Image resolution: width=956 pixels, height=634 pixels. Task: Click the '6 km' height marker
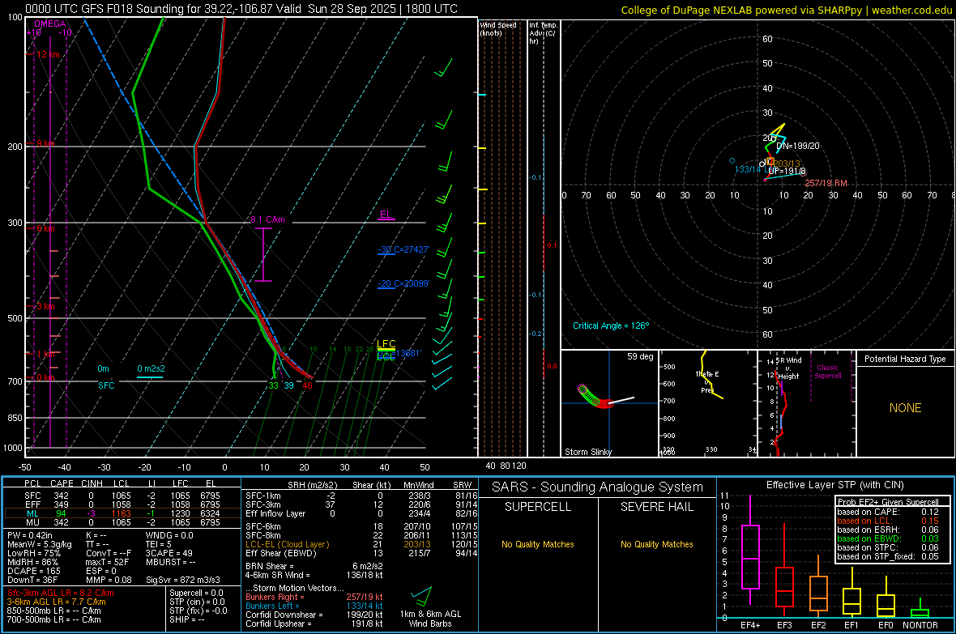(x=45, y=228)
